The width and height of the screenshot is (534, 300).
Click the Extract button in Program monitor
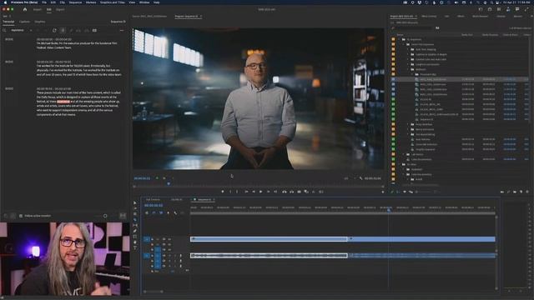point(292,192)
